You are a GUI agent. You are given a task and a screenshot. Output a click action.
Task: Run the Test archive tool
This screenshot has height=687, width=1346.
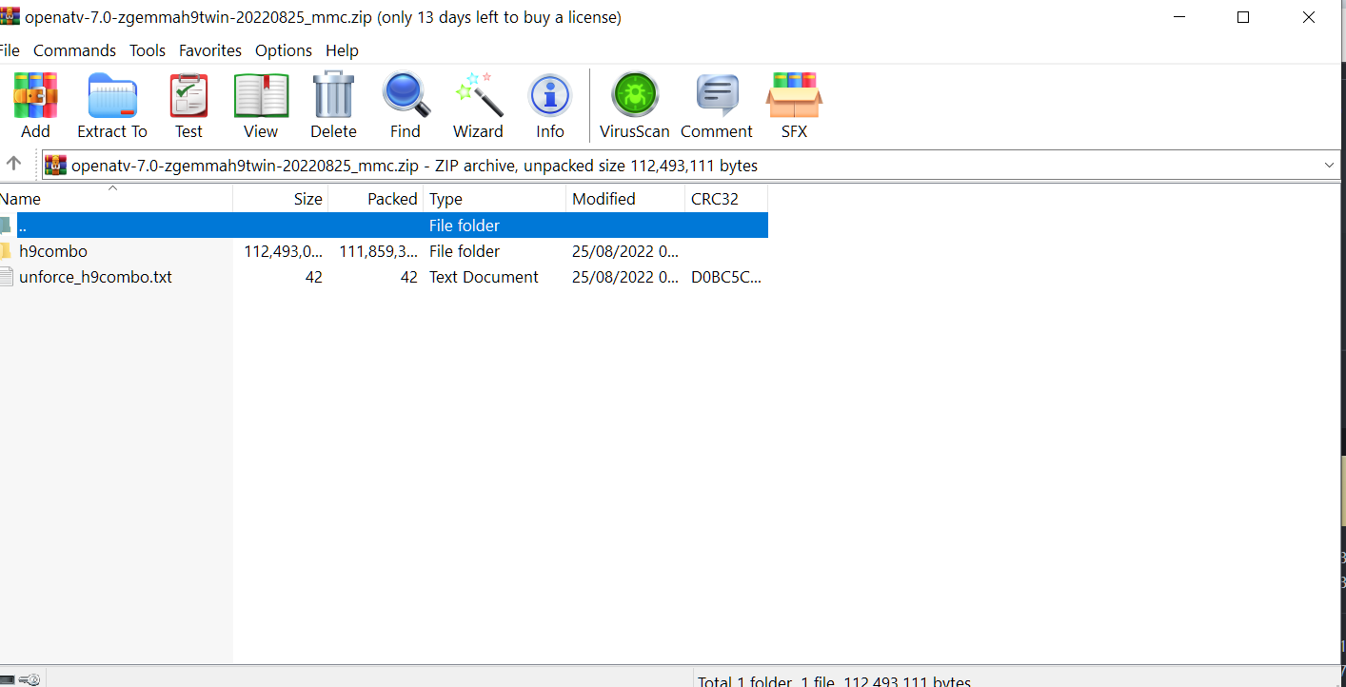tap(188, 96)
